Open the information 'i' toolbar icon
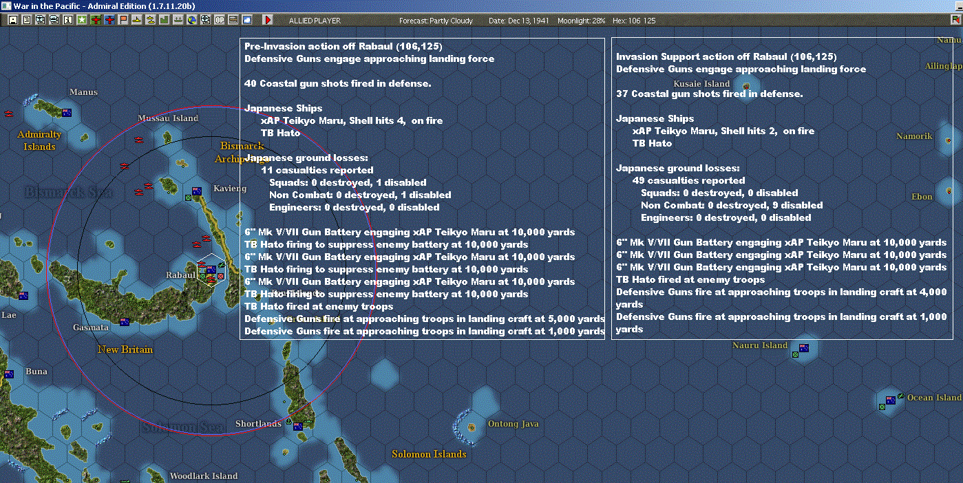This screenshot has width=963, height=483. [68, 20]
